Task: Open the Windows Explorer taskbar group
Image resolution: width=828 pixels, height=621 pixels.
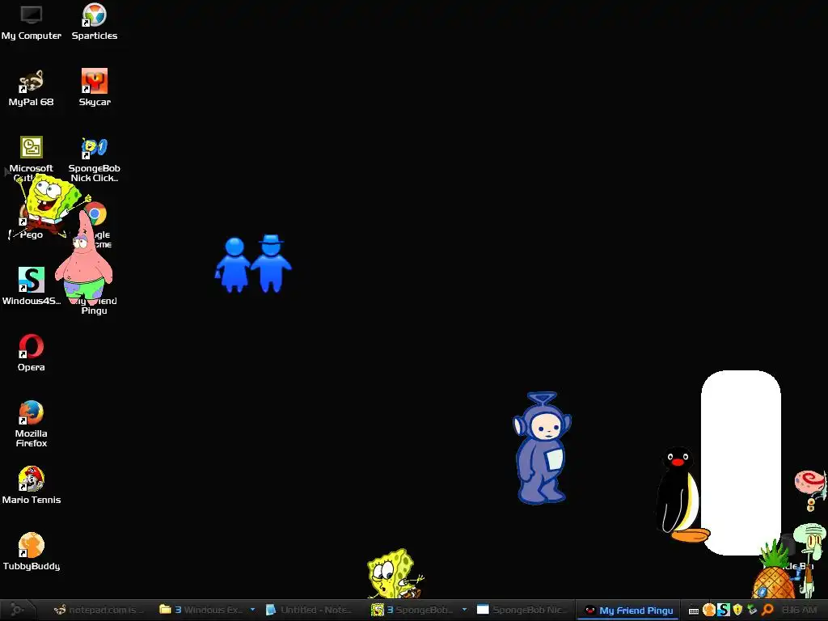Action: click(x=201, y=610)
